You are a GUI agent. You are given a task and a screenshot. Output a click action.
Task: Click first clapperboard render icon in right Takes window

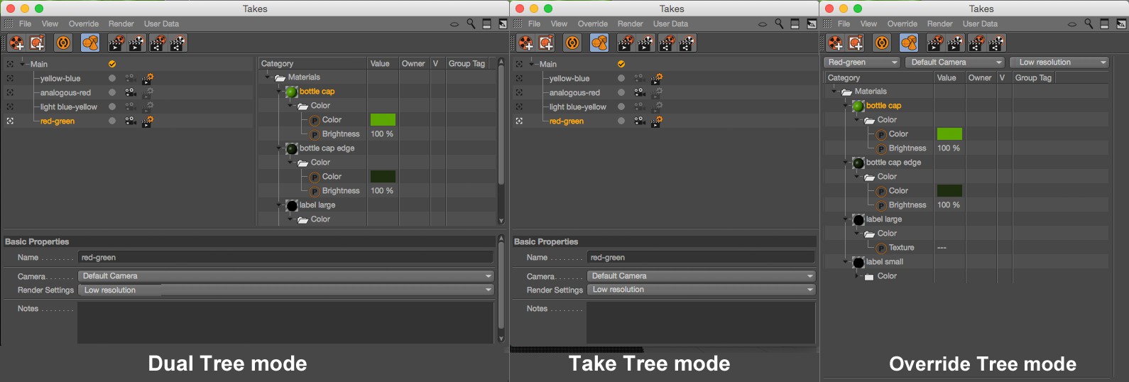[935, 43]
